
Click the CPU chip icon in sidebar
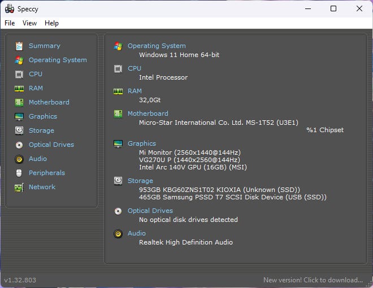pos(19,75)
